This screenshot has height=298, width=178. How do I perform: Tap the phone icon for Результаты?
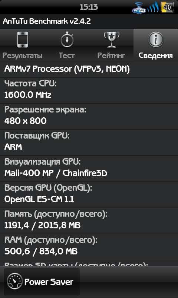click(x=23, y=40)
